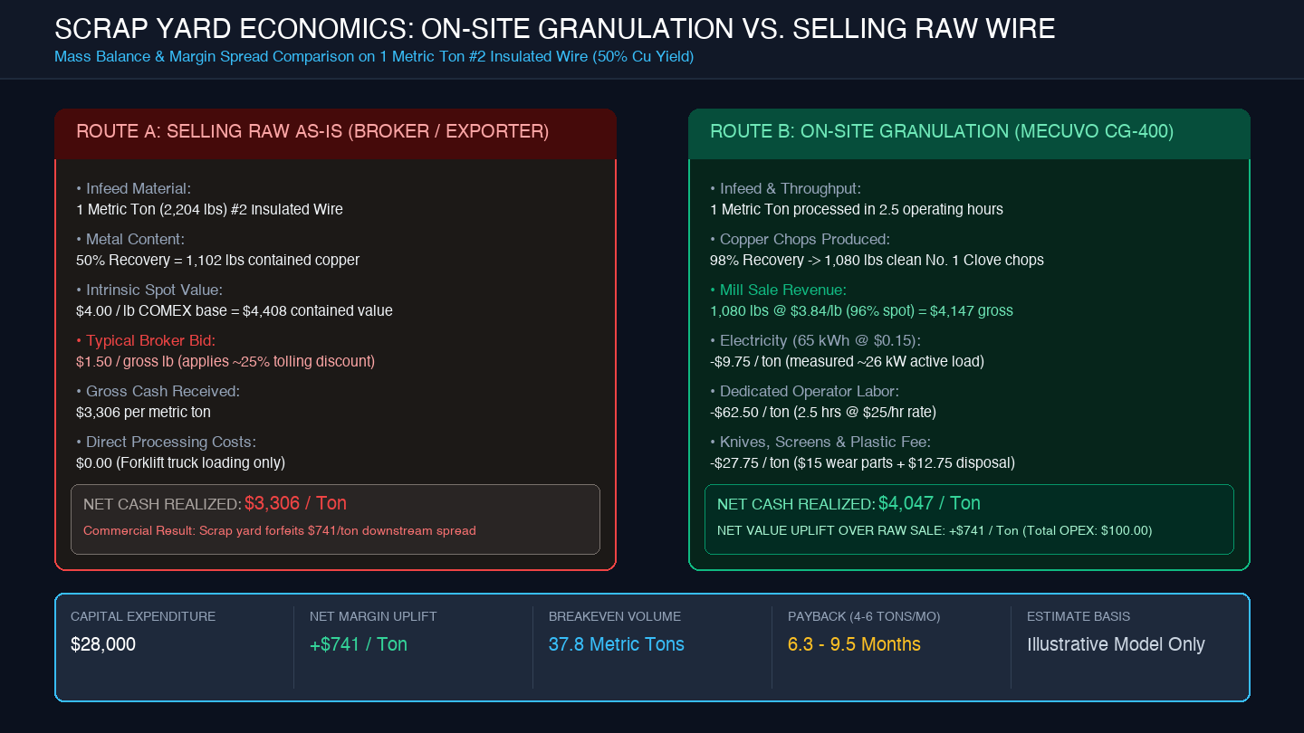The image size is (1304, 733).
Task: Click the '6.3 - 9.5 Months' payback value
Action: (x=854, y=644)
